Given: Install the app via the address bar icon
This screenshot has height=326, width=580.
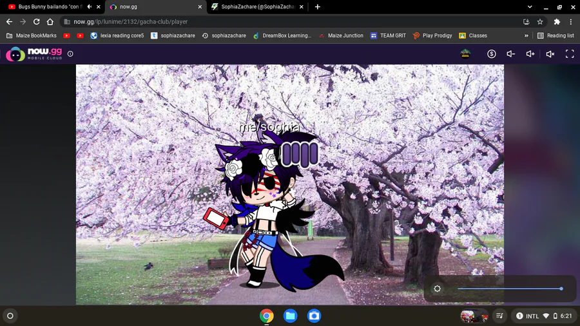Looking at the screenshot, I should click(x=527, y=22).
